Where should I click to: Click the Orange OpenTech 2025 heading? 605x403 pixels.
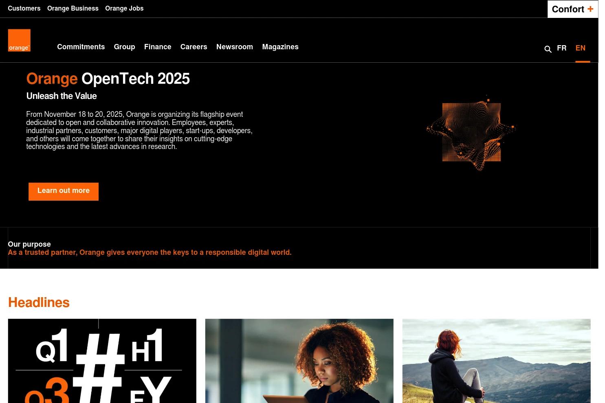pyautogui.click(x=108, y=79)
